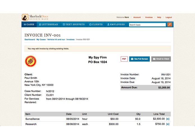This screenshot has width=195, height=139.
Task: Edit Research date 08/06/2014
Action: [x=73, y=124]
